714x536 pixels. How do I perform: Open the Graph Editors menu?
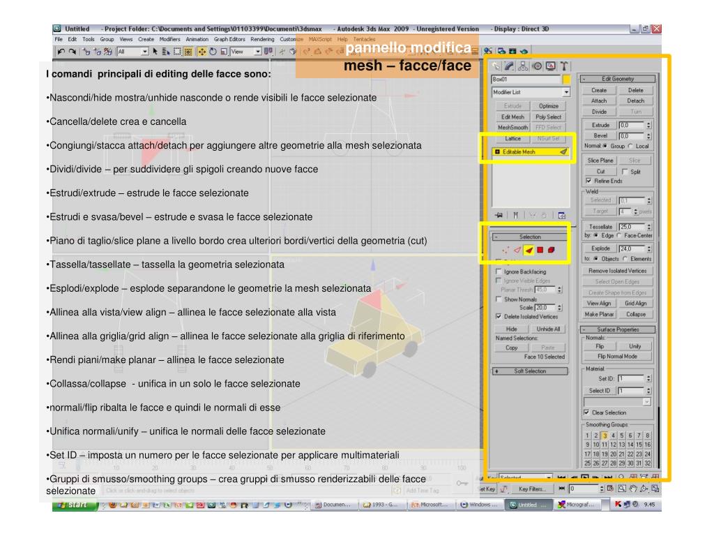(x=229, y=39)
